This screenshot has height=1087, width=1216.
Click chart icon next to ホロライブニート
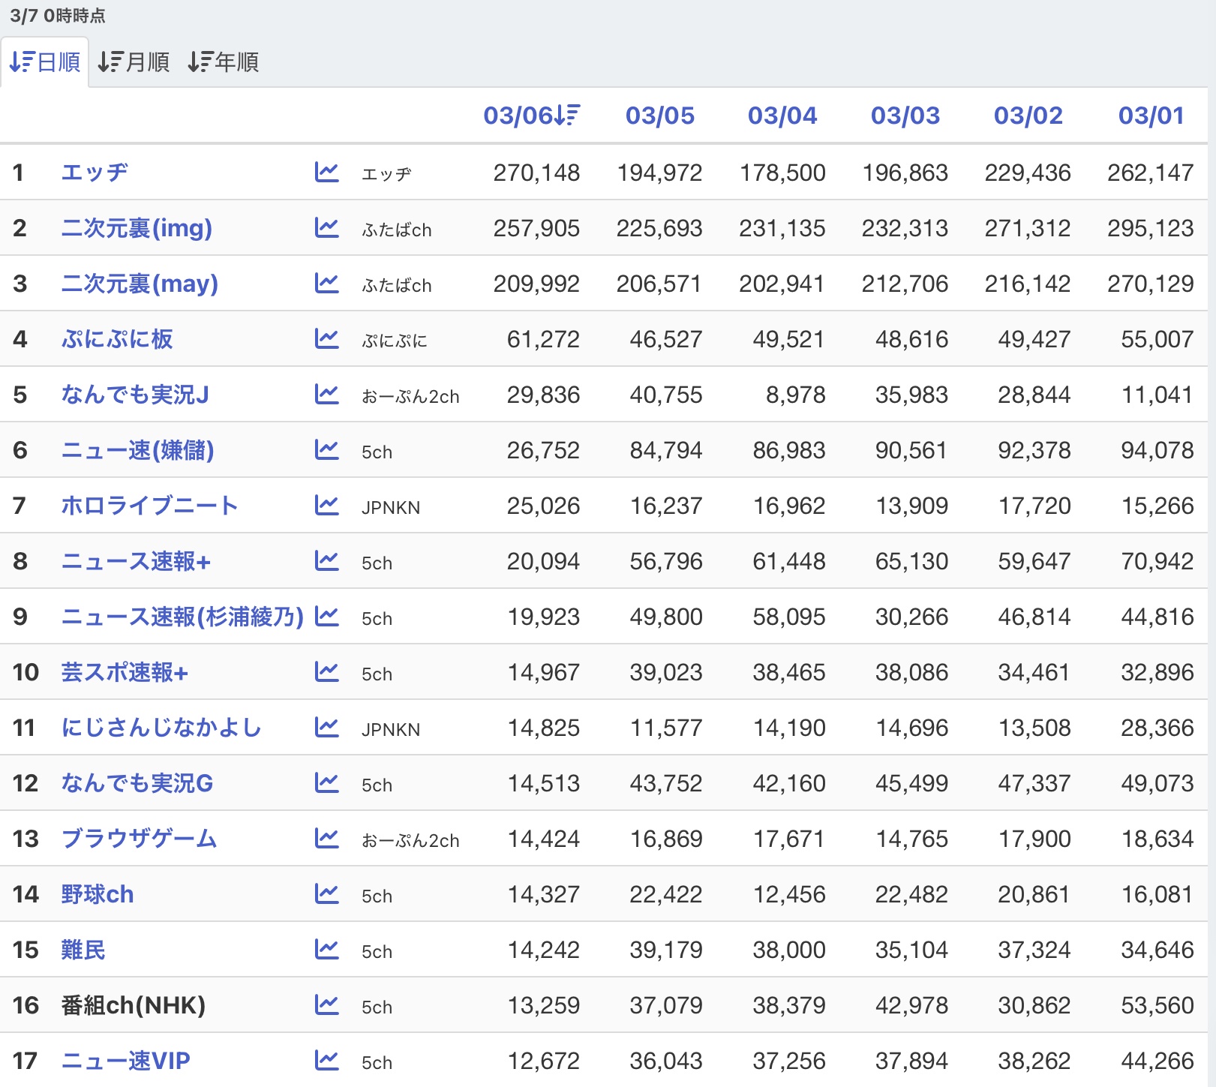(326, 506)
